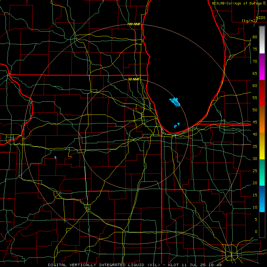This screenshot has width=267, height=267.
Task: Click the 5 value on the scale
Action: tap(256, 219)
